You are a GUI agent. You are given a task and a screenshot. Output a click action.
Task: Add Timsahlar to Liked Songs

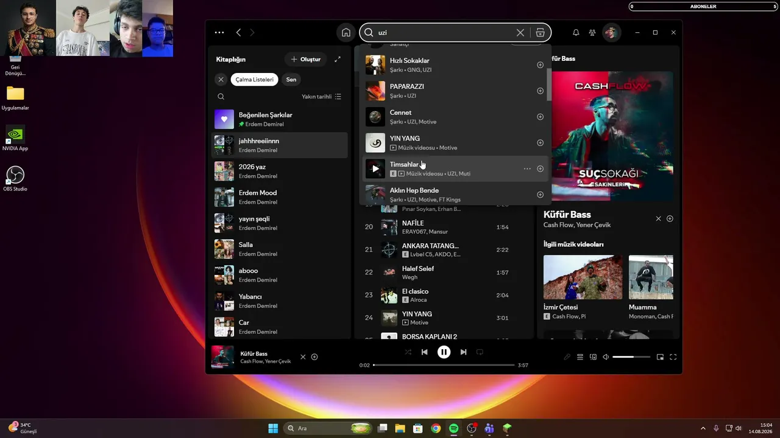(x=540, y=169)
